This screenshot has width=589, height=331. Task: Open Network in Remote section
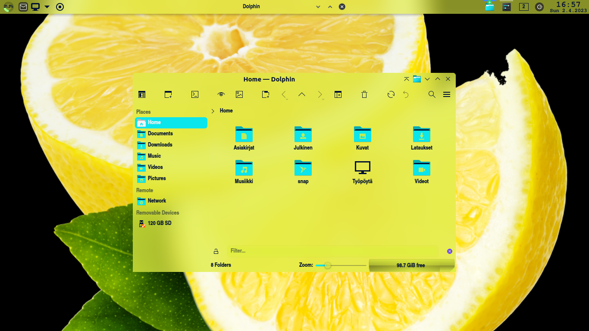[x=171, y=201]
